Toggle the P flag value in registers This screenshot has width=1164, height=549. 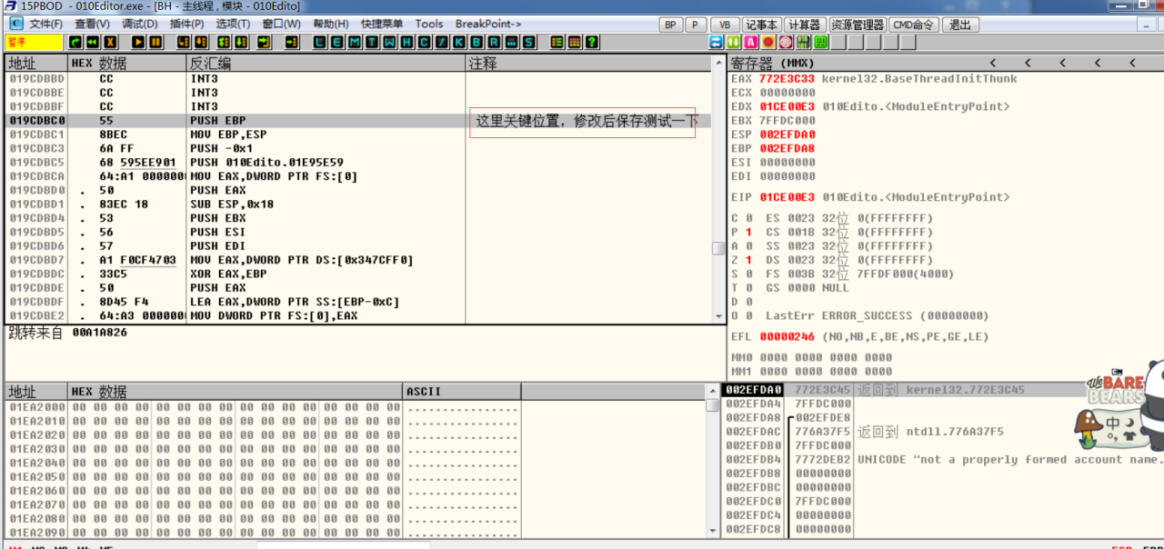coord(748,233)
